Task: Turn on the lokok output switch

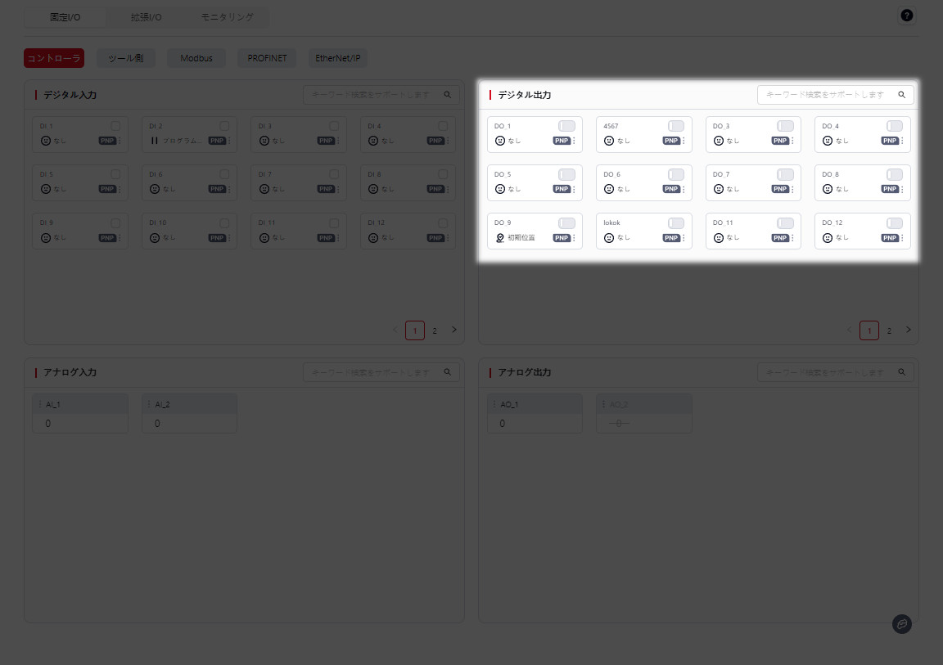Action: 676,223
